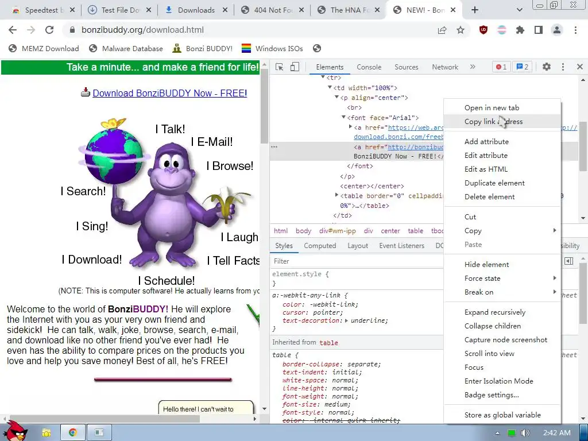Share this page icon in address bar
Image resolution: width=588 pixels, height=441 pixels.
pyautogui.click(x=442, y=30)
